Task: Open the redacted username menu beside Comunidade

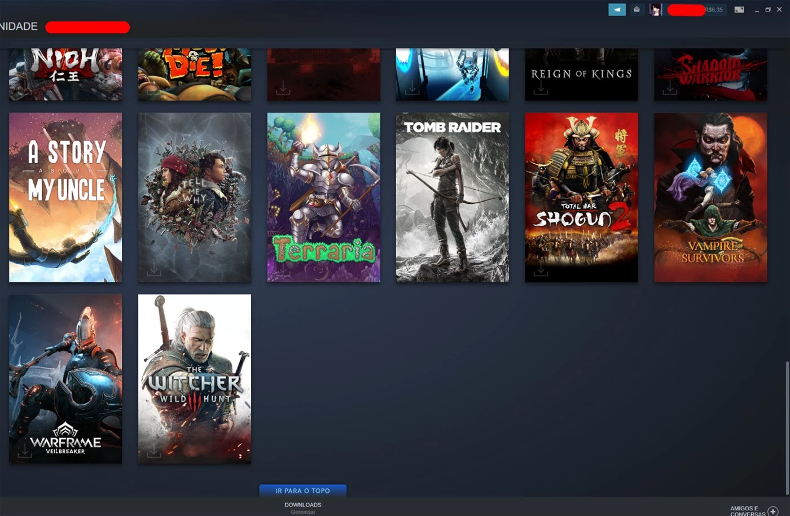Action: (87, 27)
